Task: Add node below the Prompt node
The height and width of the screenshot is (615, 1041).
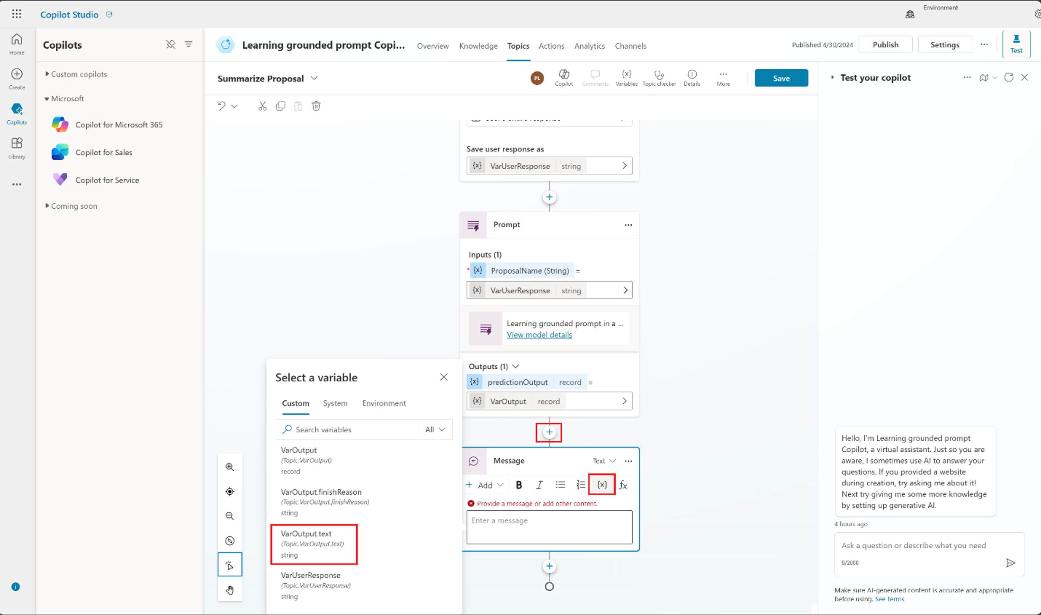Action: [549, 432]
